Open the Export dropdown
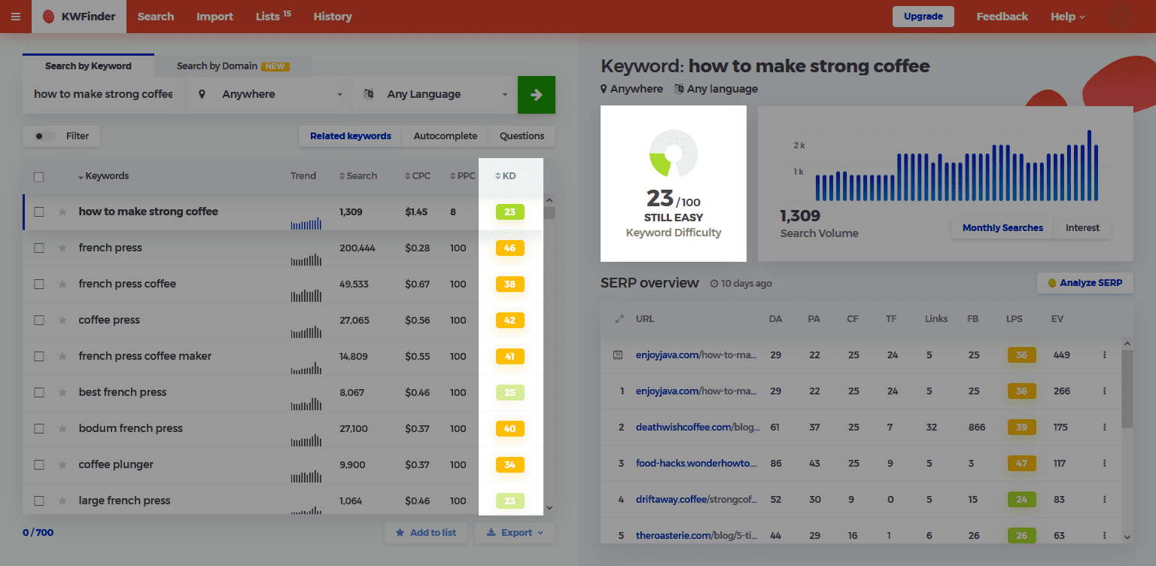The height and width of the screenshot is (566, 1156). [515, 533]
